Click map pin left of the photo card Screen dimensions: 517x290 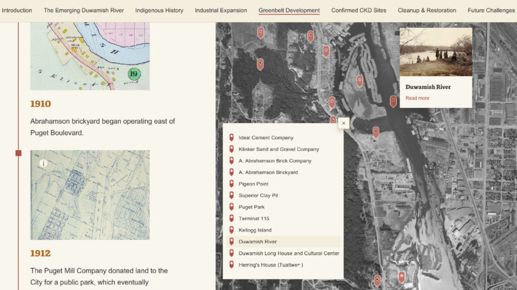click(393, 101)
